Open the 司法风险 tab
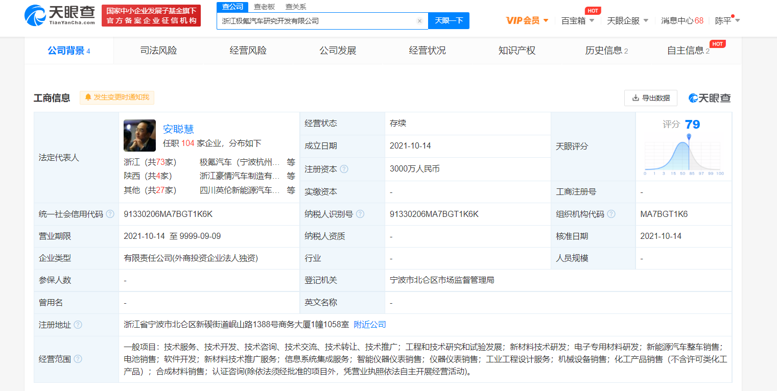 tap(158, 51)
